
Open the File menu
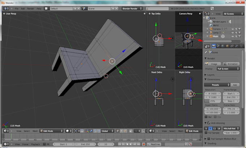pos(17,8)
